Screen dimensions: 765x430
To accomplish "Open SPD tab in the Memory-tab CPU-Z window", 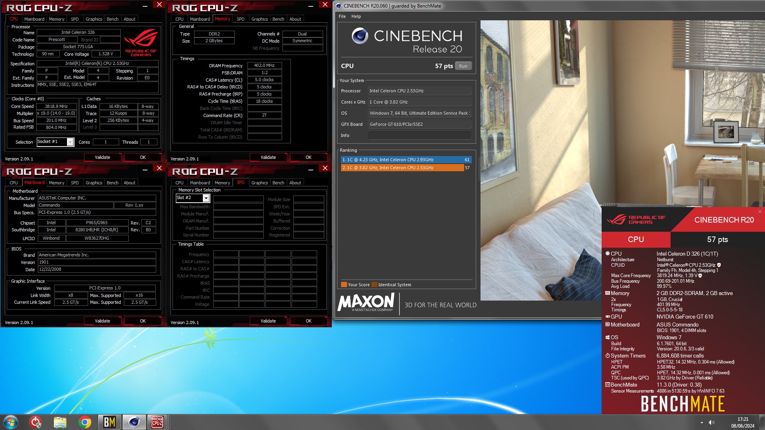I will tap(240, 19).
